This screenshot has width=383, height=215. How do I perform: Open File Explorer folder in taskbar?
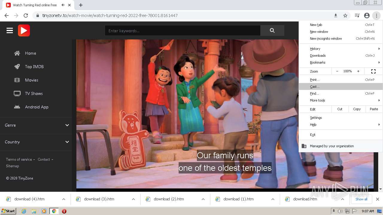tap(34, 211)
